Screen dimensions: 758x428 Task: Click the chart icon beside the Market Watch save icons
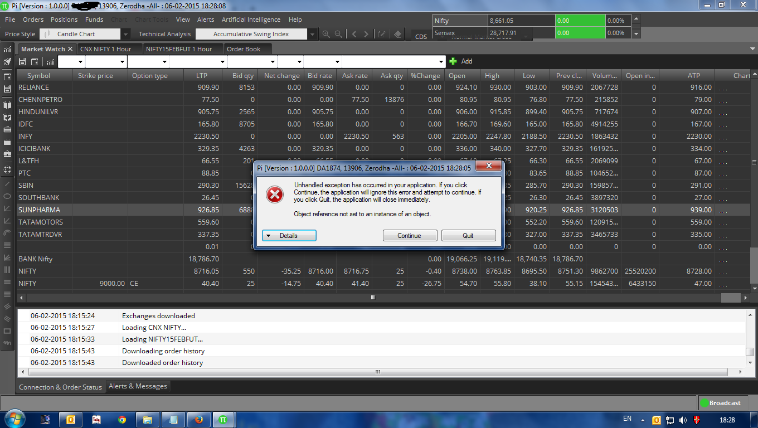click(x=50, y=61)
